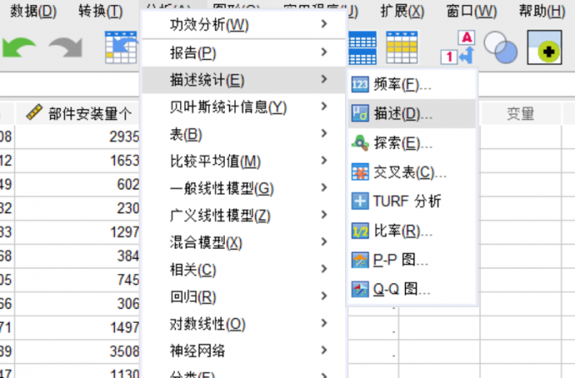Click the 1/2 icon beside 比率

tap(360, 231)
